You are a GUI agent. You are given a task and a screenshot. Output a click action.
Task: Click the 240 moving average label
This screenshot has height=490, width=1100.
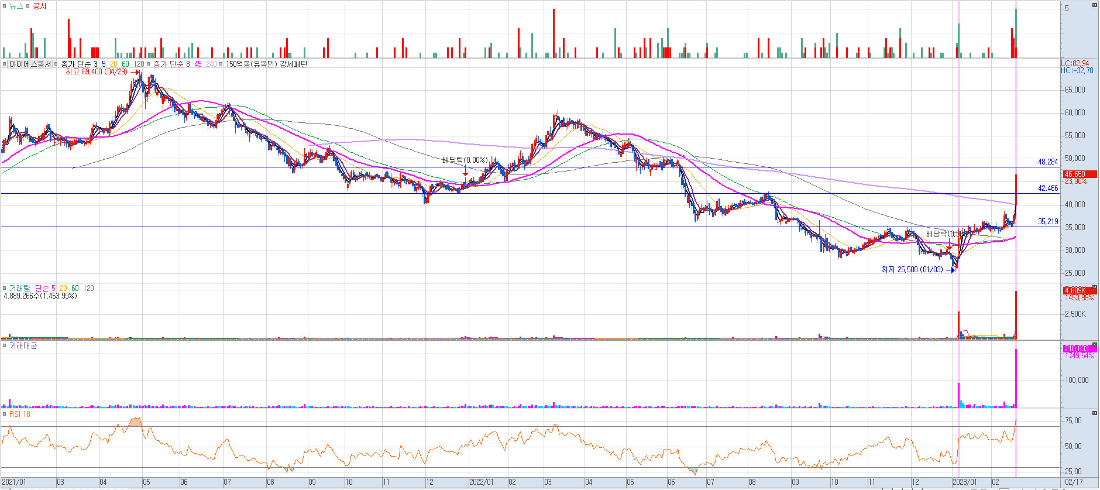point(211,64)
